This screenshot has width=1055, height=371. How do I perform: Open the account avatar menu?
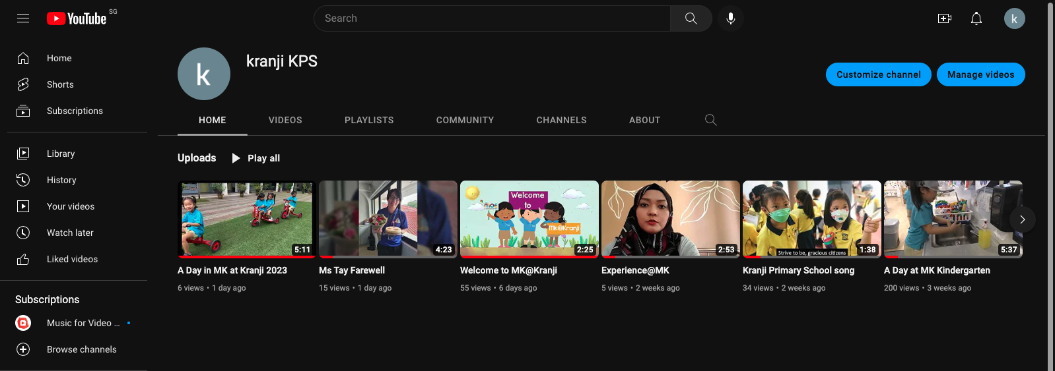point(1014,18)
